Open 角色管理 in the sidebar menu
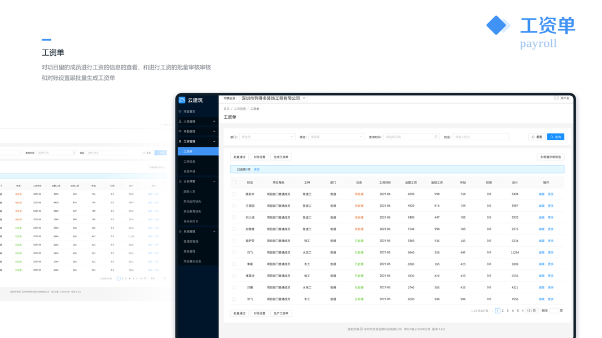Viewport: 602px width, 338px height. tap(189, 251)
